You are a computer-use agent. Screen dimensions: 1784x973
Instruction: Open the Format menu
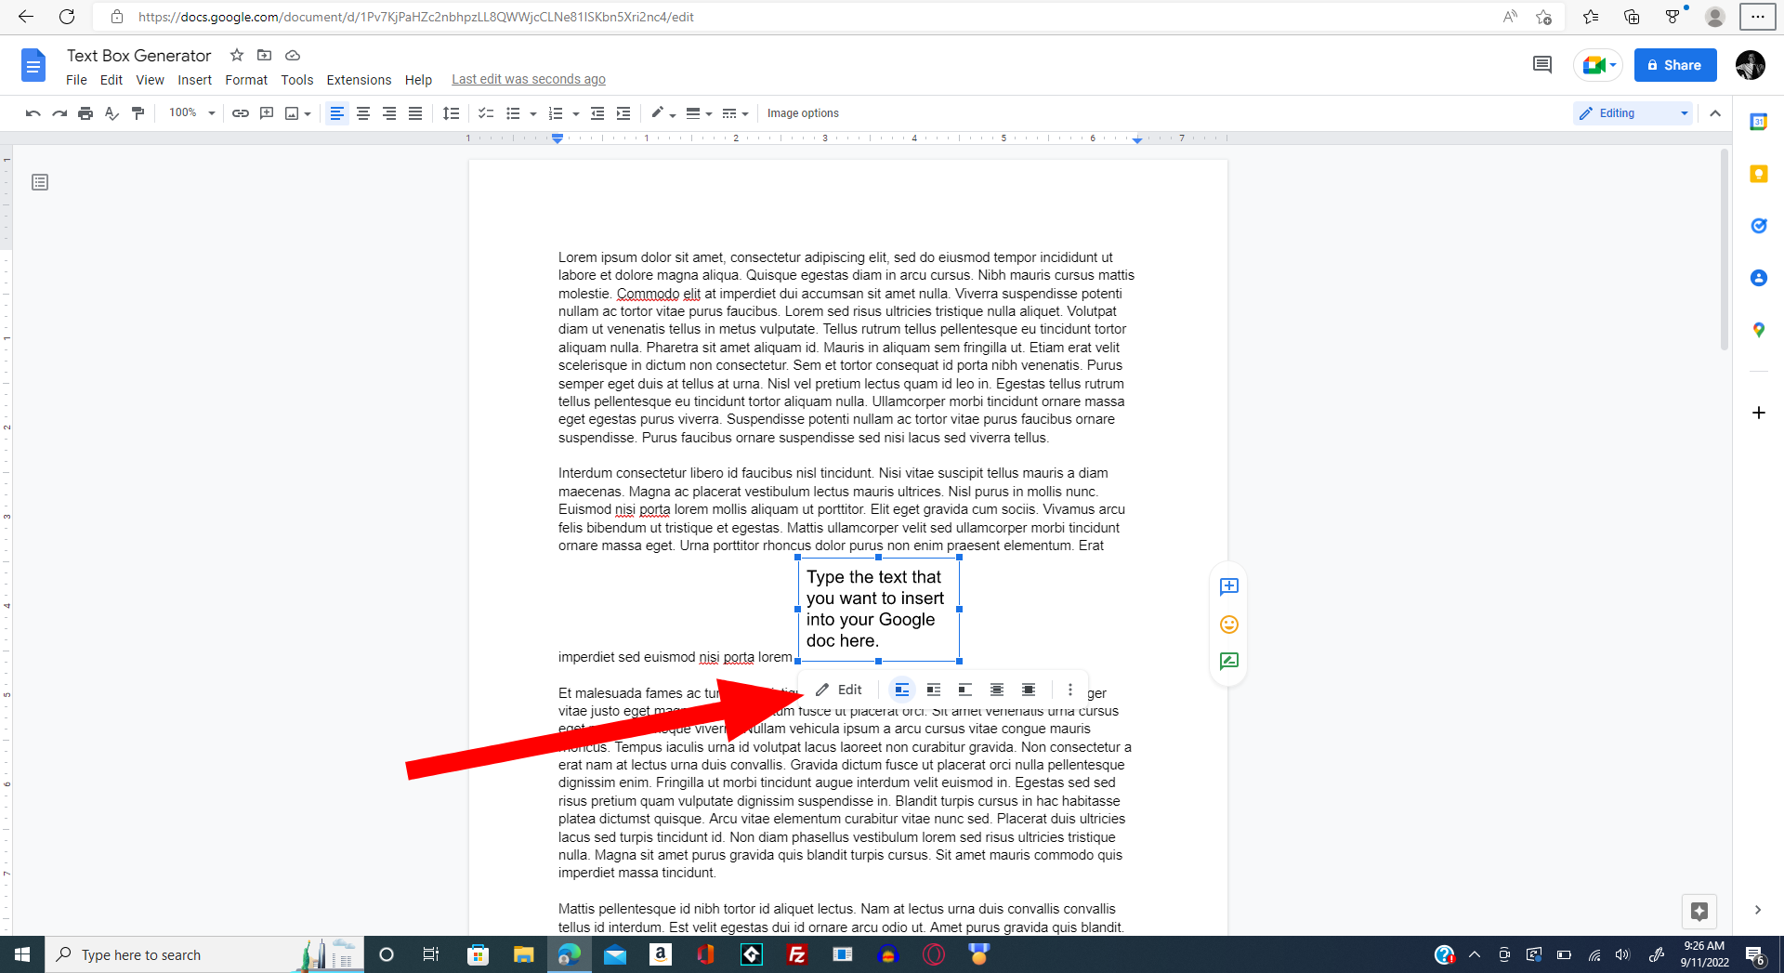click(x=245, y=80)
